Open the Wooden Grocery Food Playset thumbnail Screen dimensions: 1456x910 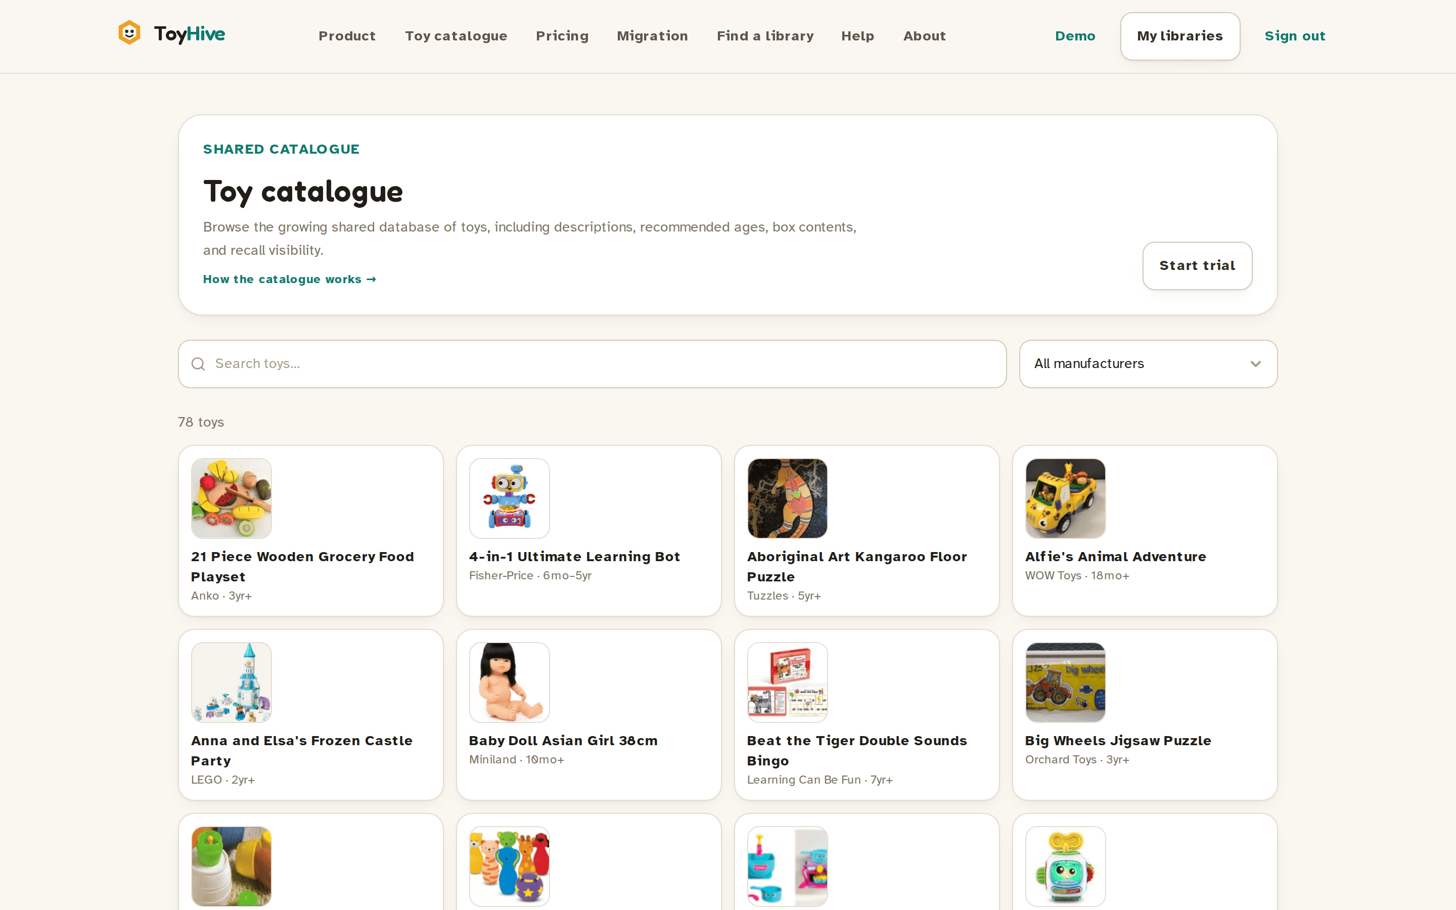231,498
